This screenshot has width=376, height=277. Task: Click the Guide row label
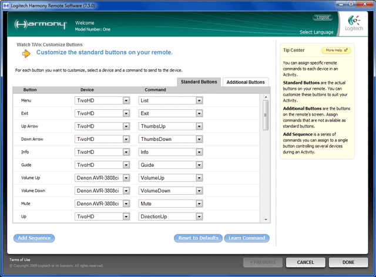click(x=26, y=165)
